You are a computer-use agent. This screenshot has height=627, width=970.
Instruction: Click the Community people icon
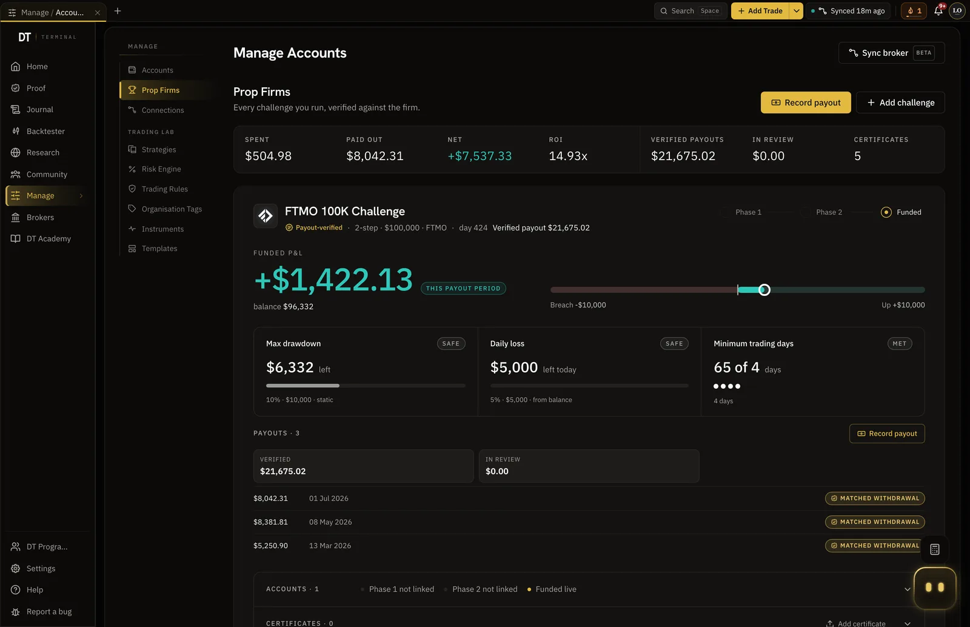[x=16, y=174]
